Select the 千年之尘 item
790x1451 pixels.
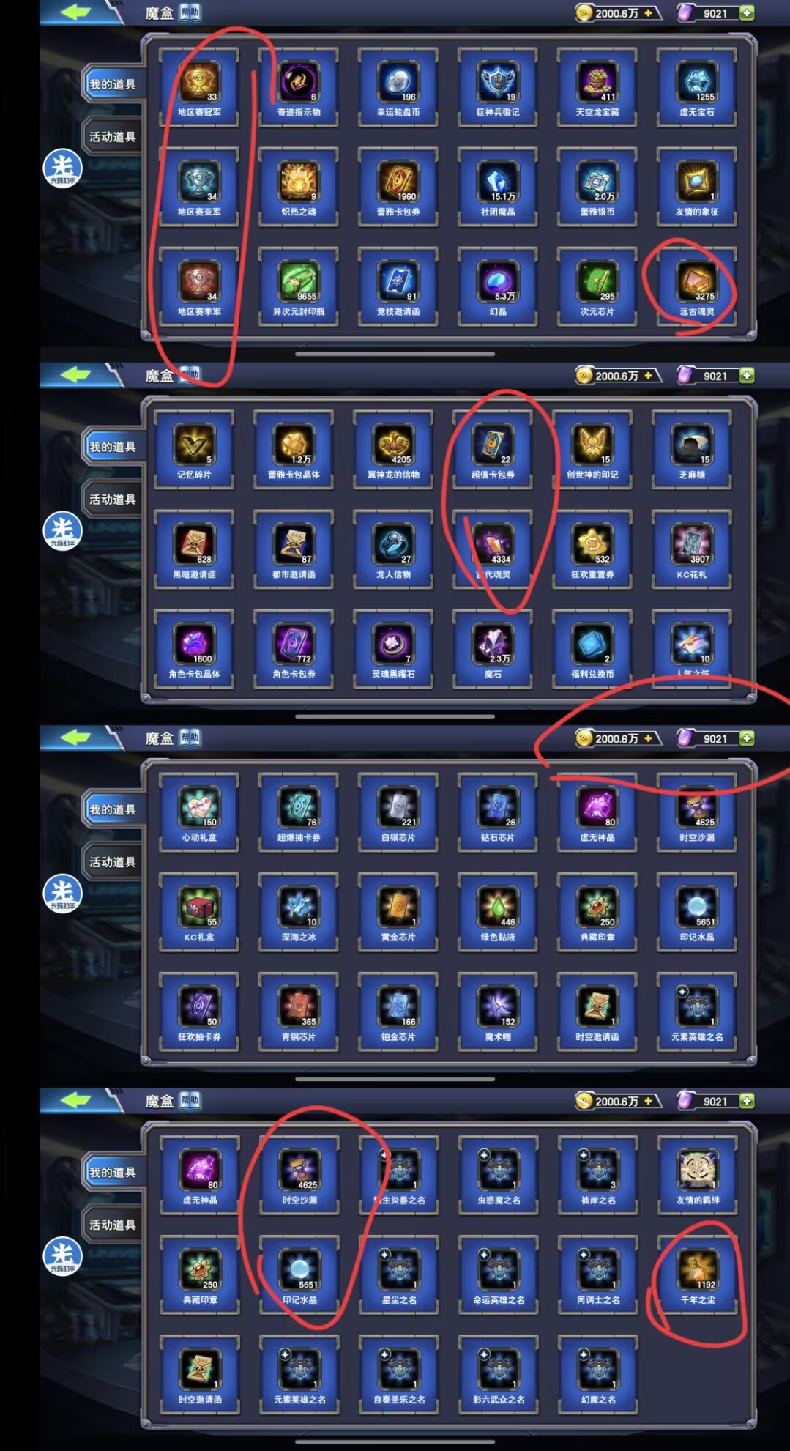[x=697, y=1274]
